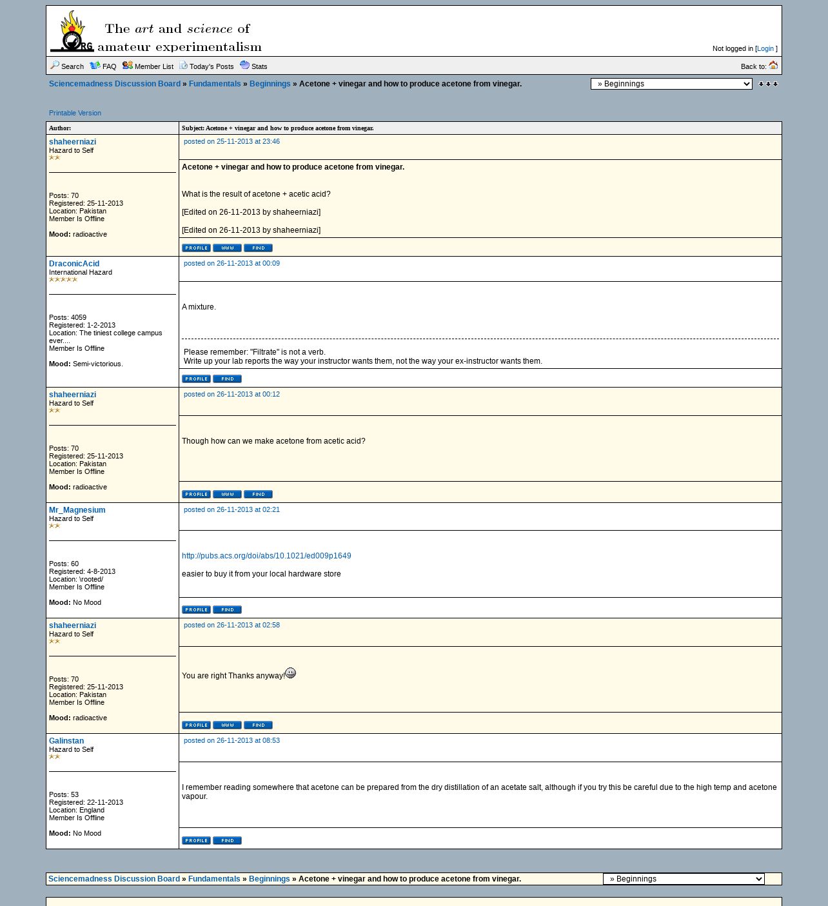Click the smiley emoticon after Thanks anyway

point(290,673)
